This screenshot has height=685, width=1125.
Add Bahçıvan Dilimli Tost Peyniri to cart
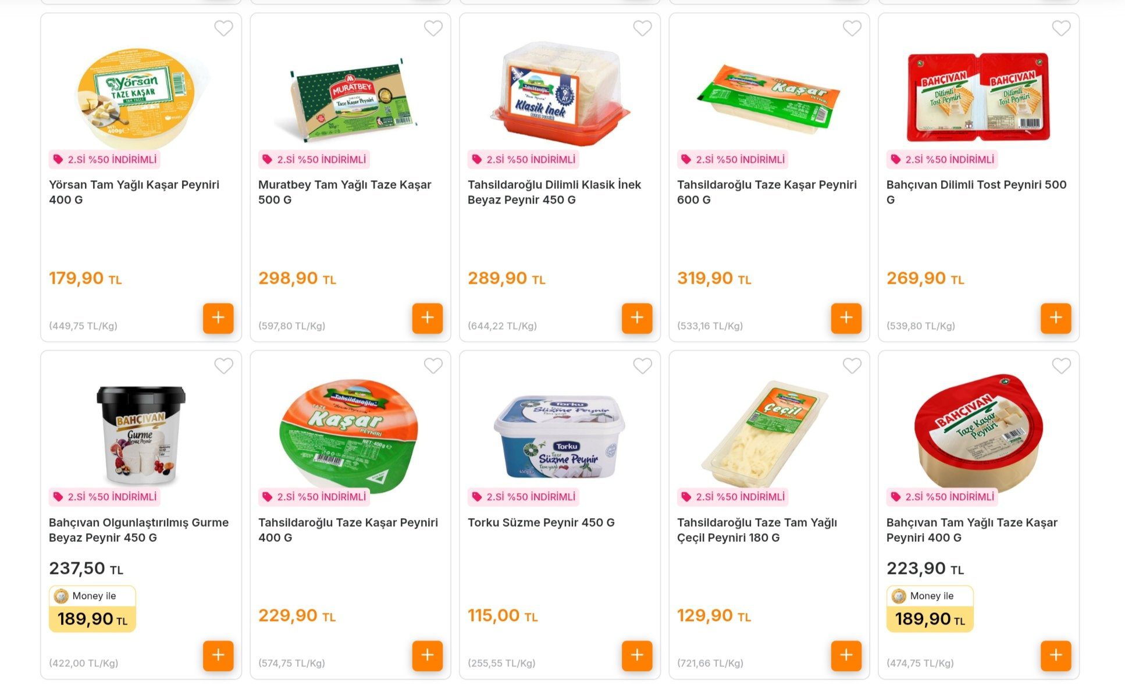click(x=1056, y=318)
